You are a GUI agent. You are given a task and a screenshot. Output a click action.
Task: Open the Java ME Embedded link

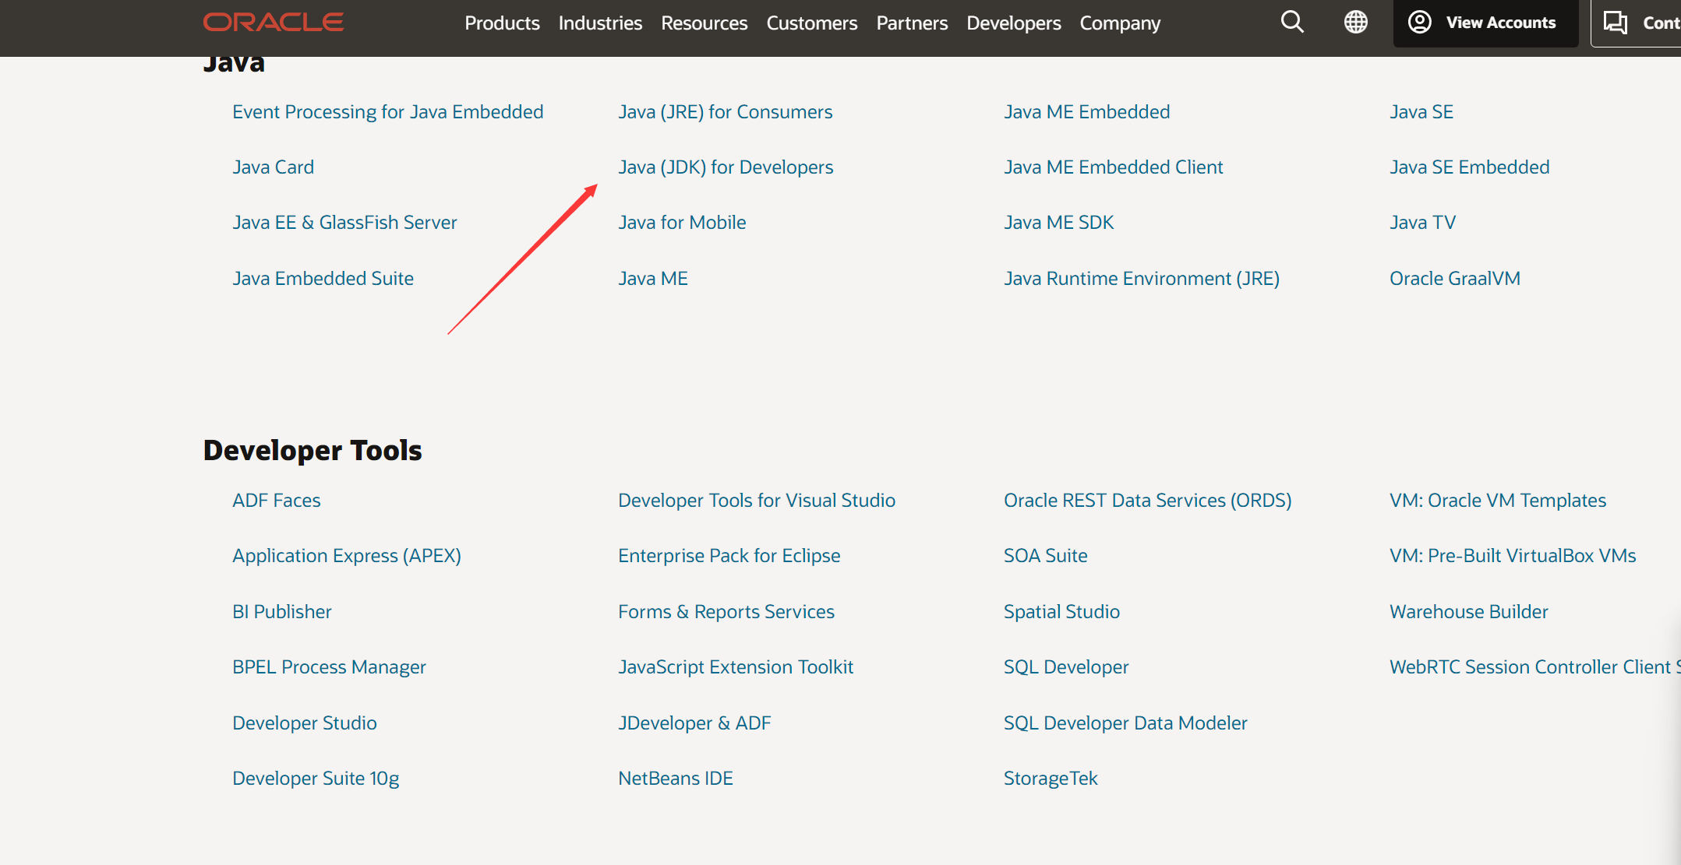click(x=1086, y=112)
